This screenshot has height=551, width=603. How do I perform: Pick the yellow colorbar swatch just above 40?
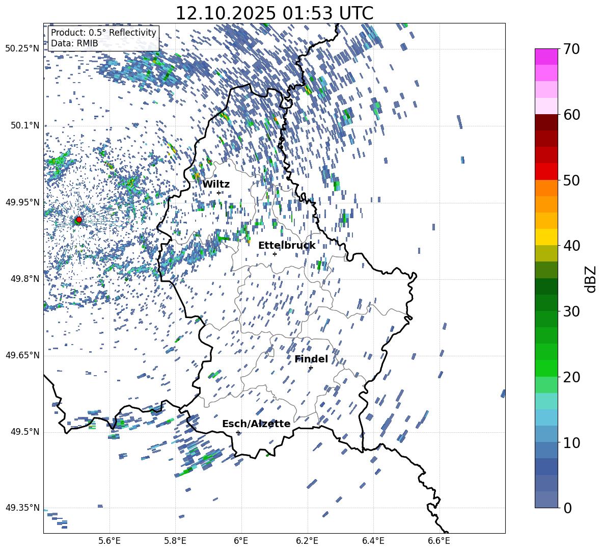click(x=546, y=237)
